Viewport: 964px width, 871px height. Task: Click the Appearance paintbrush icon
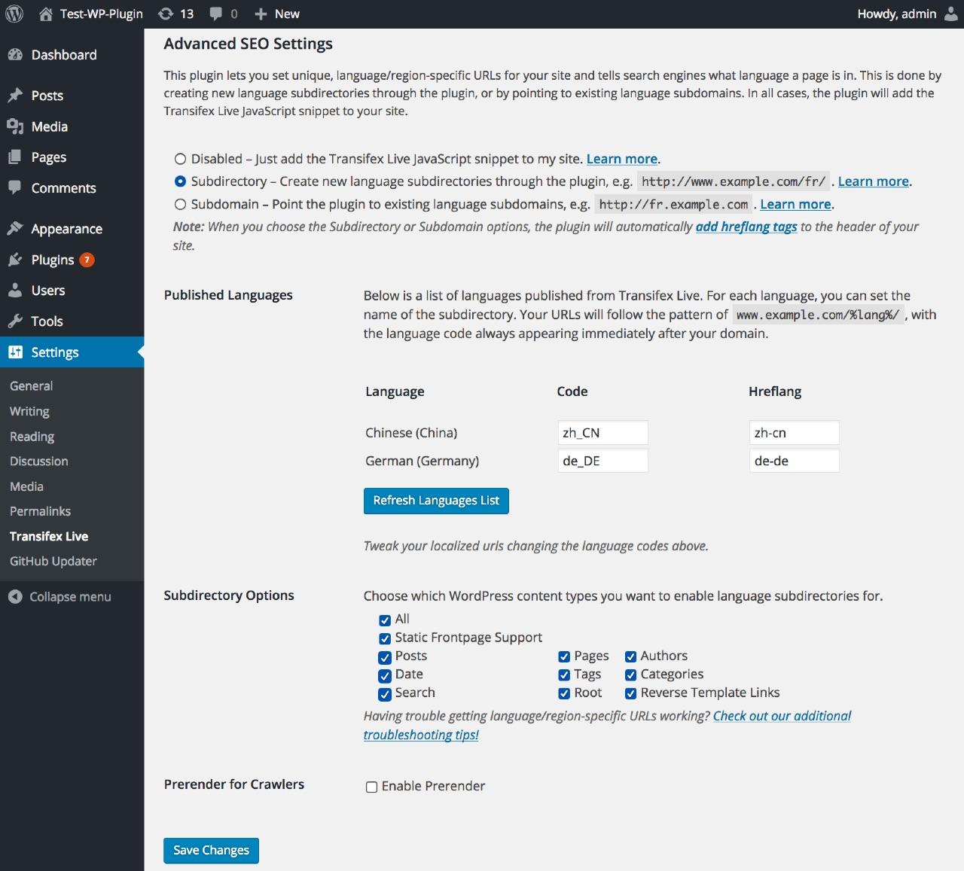tap(15, 228)
